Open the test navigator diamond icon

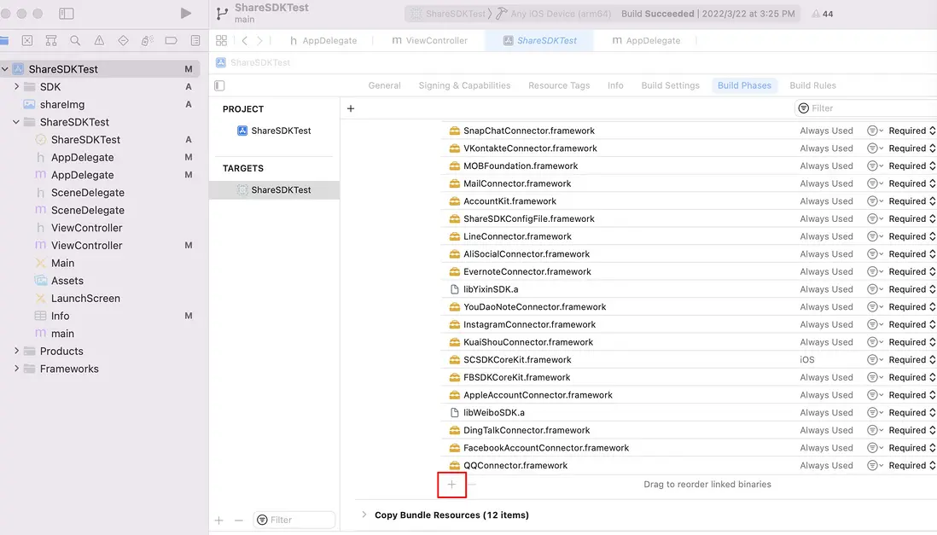click(123, 41)
